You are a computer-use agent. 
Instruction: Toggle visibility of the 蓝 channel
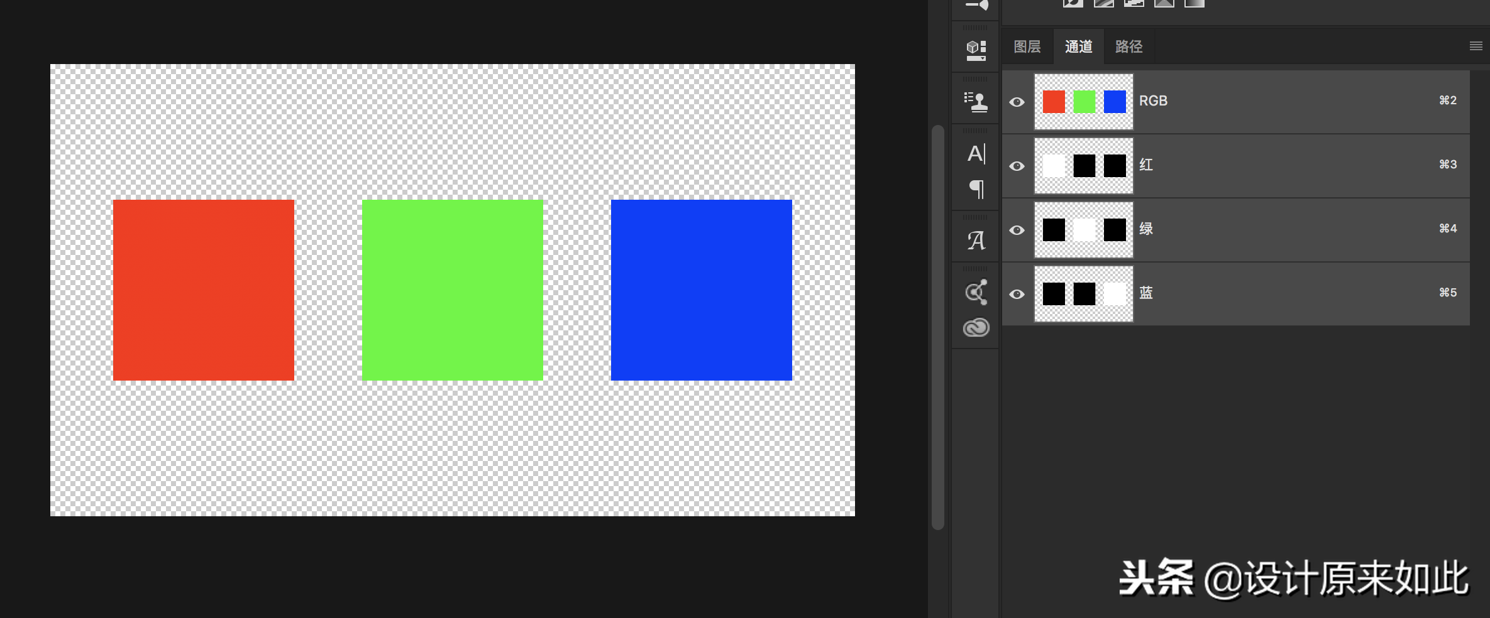1017,294
